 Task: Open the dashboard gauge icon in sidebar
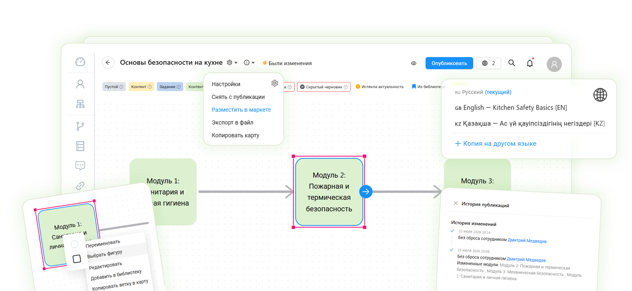[x=80, y=62]
